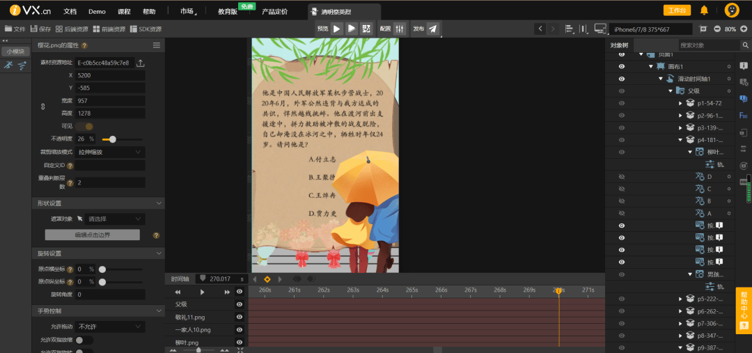752x353 pixels.
Task: Click the orange 工作台 button
Action: coord(677,10)
